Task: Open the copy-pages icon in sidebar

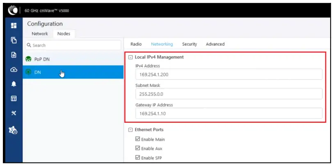Action: [x=14, y=40]
